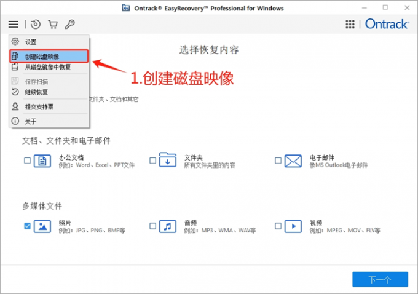Viewport: 418px width, 294px height.
Task: Click the 例如: MP3、WMA、WAV等 text
Action: [220, 231]
